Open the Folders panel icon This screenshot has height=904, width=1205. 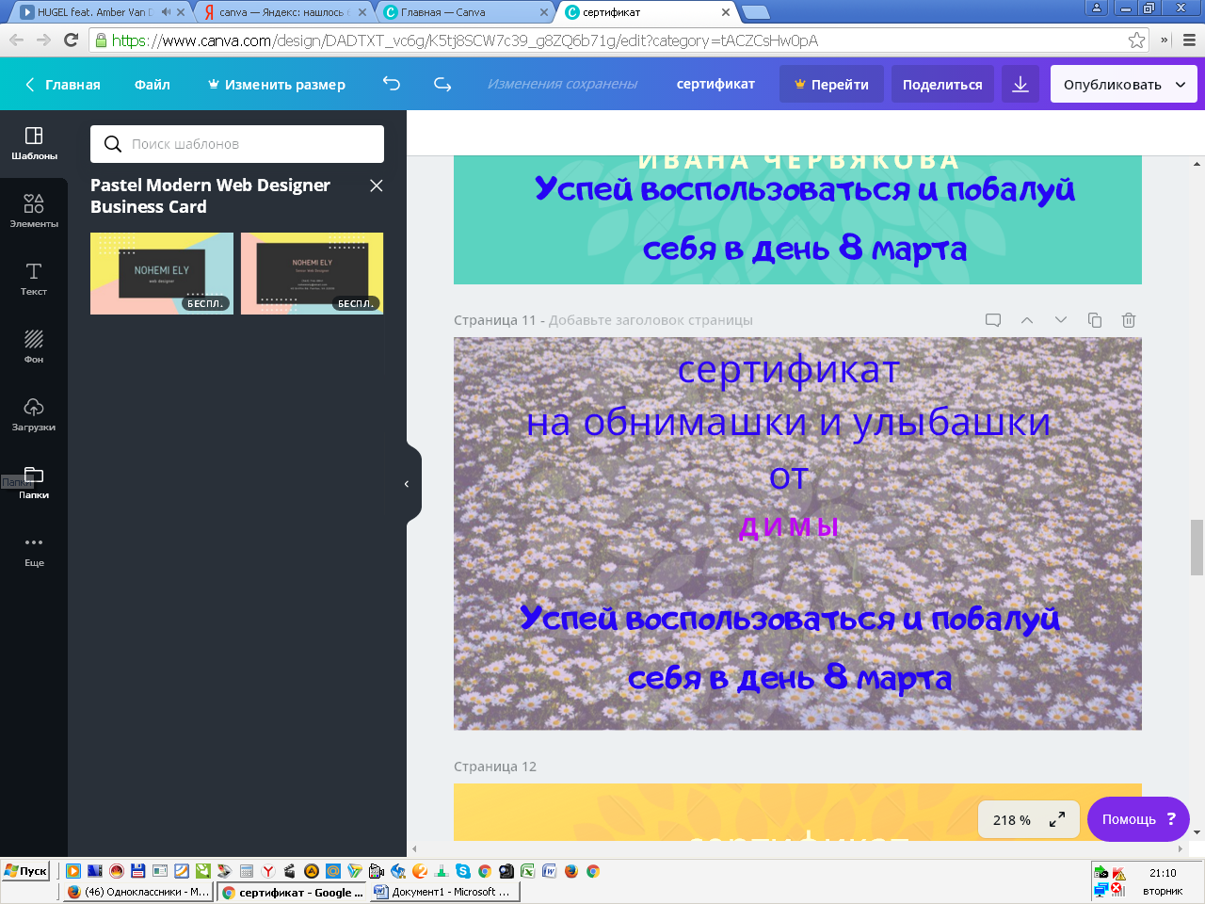click(34, 482)
